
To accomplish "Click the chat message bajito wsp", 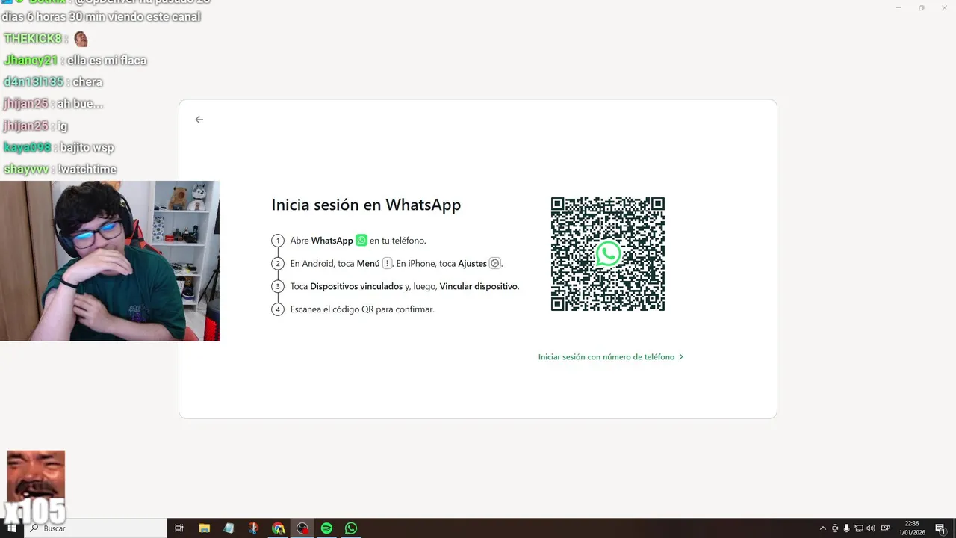I will coord(87,148).
